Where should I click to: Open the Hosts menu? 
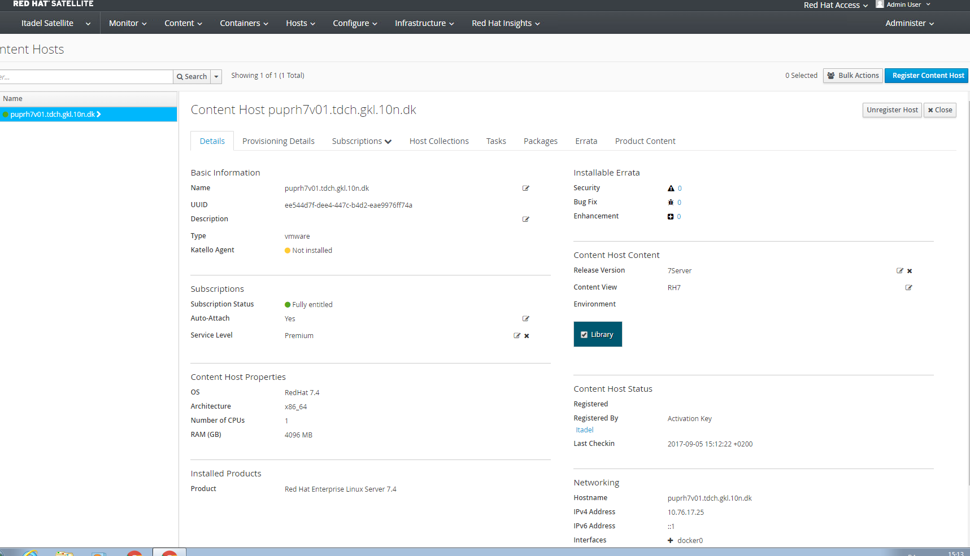pos(301,23)
